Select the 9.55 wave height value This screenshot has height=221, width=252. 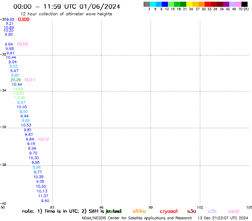(35, 163)
